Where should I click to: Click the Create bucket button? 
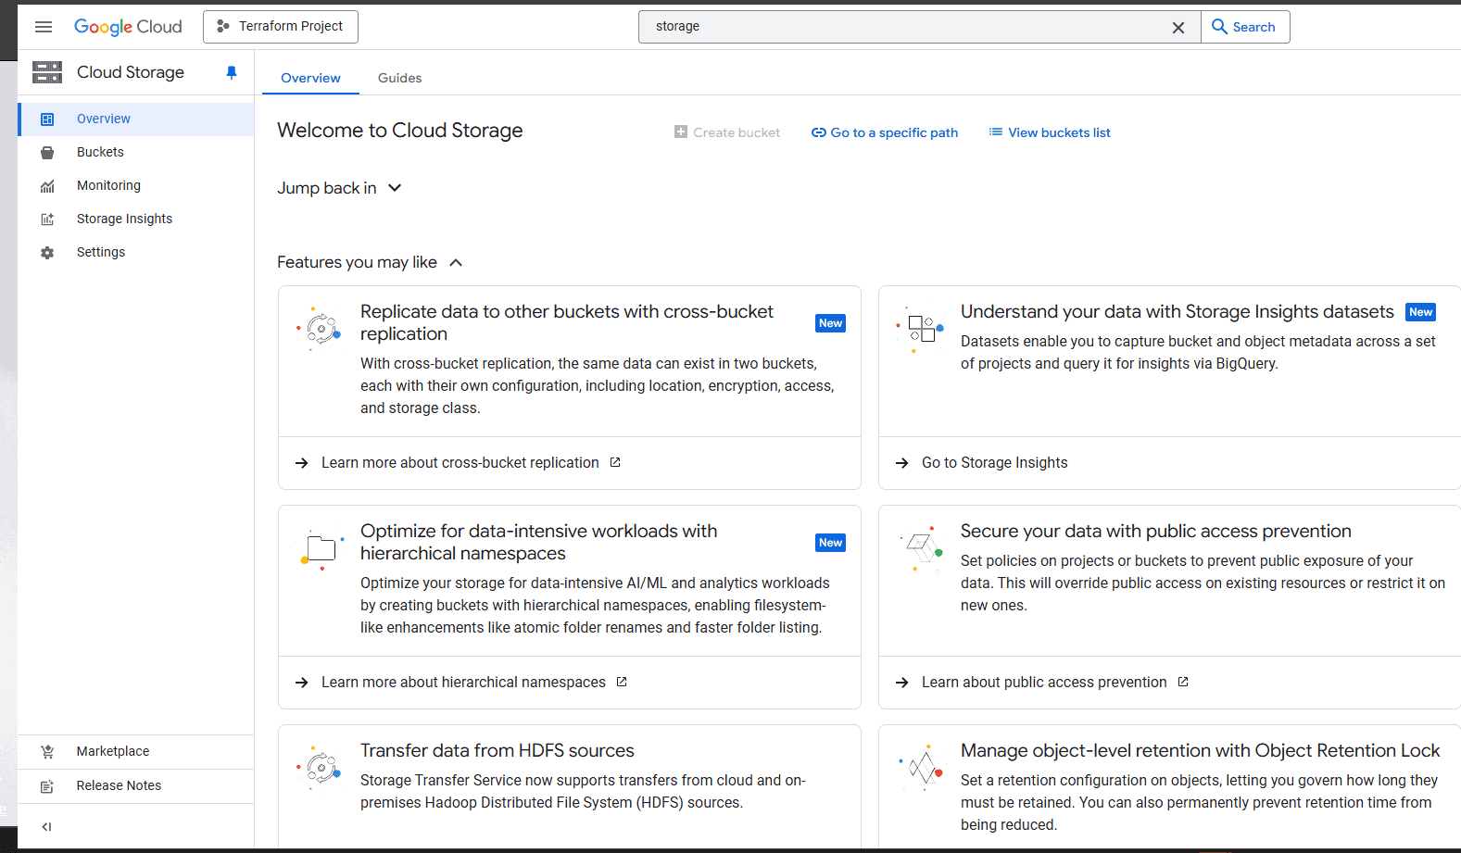click(727, 132)
